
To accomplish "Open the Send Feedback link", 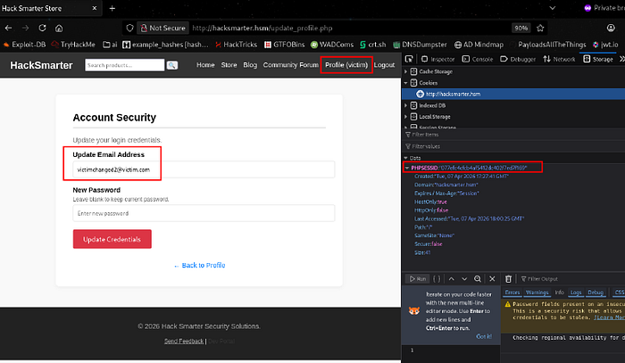I will [x=184, y=341].
